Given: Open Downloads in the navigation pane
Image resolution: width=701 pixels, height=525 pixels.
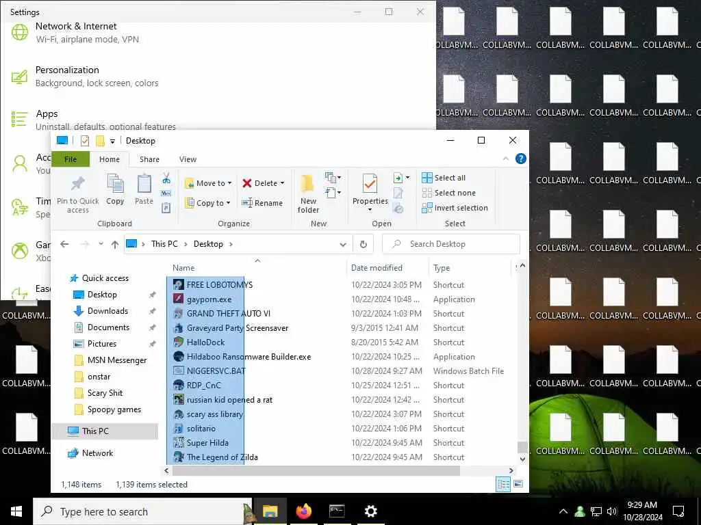Looking at the screenshot, I should click(107, 311).
